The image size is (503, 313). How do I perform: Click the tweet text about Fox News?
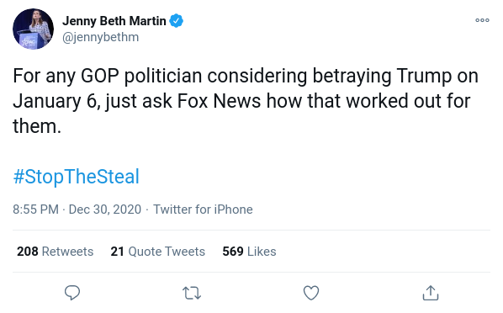pyautogui.click(x=246, y=100)
